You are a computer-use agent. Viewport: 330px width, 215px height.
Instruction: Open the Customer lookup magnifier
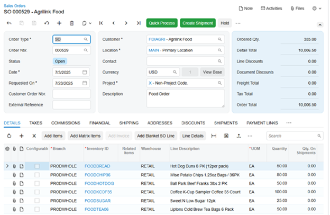point(219,39)
